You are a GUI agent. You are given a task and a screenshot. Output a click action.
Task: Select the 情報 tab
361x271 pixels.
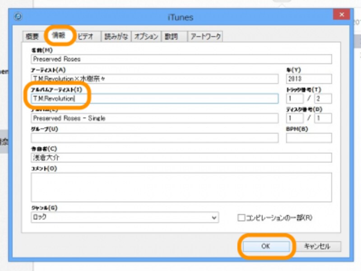click(x=59, y=35)
